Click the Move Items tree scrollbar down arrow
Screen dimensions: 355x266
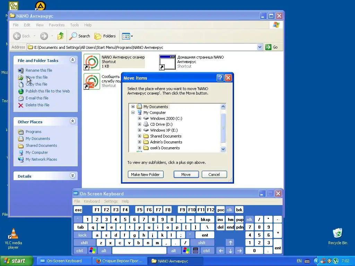[x=223, y=149]
